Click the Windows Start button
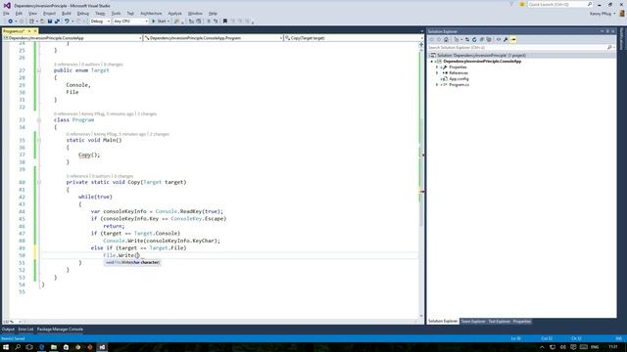 [6, 347]
